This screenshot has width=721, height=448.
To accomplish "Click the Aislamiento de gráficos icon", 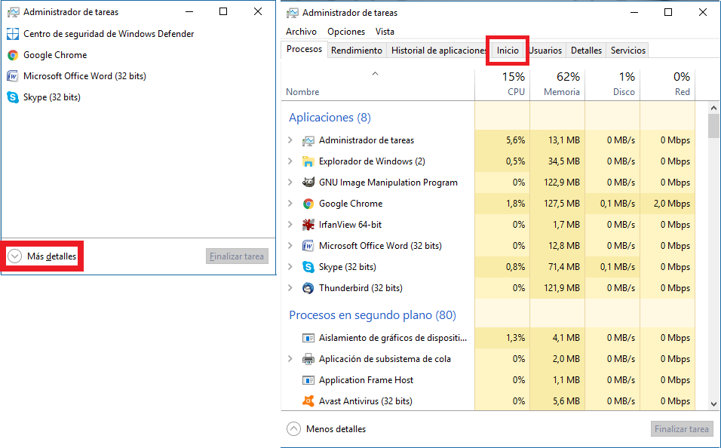I will pos(308,338).
